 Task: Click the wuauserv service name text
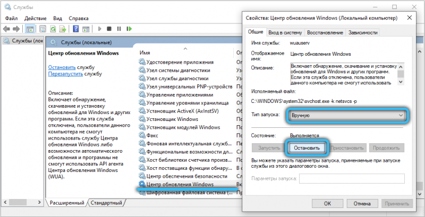coord(300,43)
